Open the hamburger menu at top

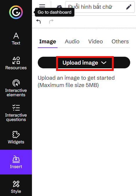pos(42,6)
